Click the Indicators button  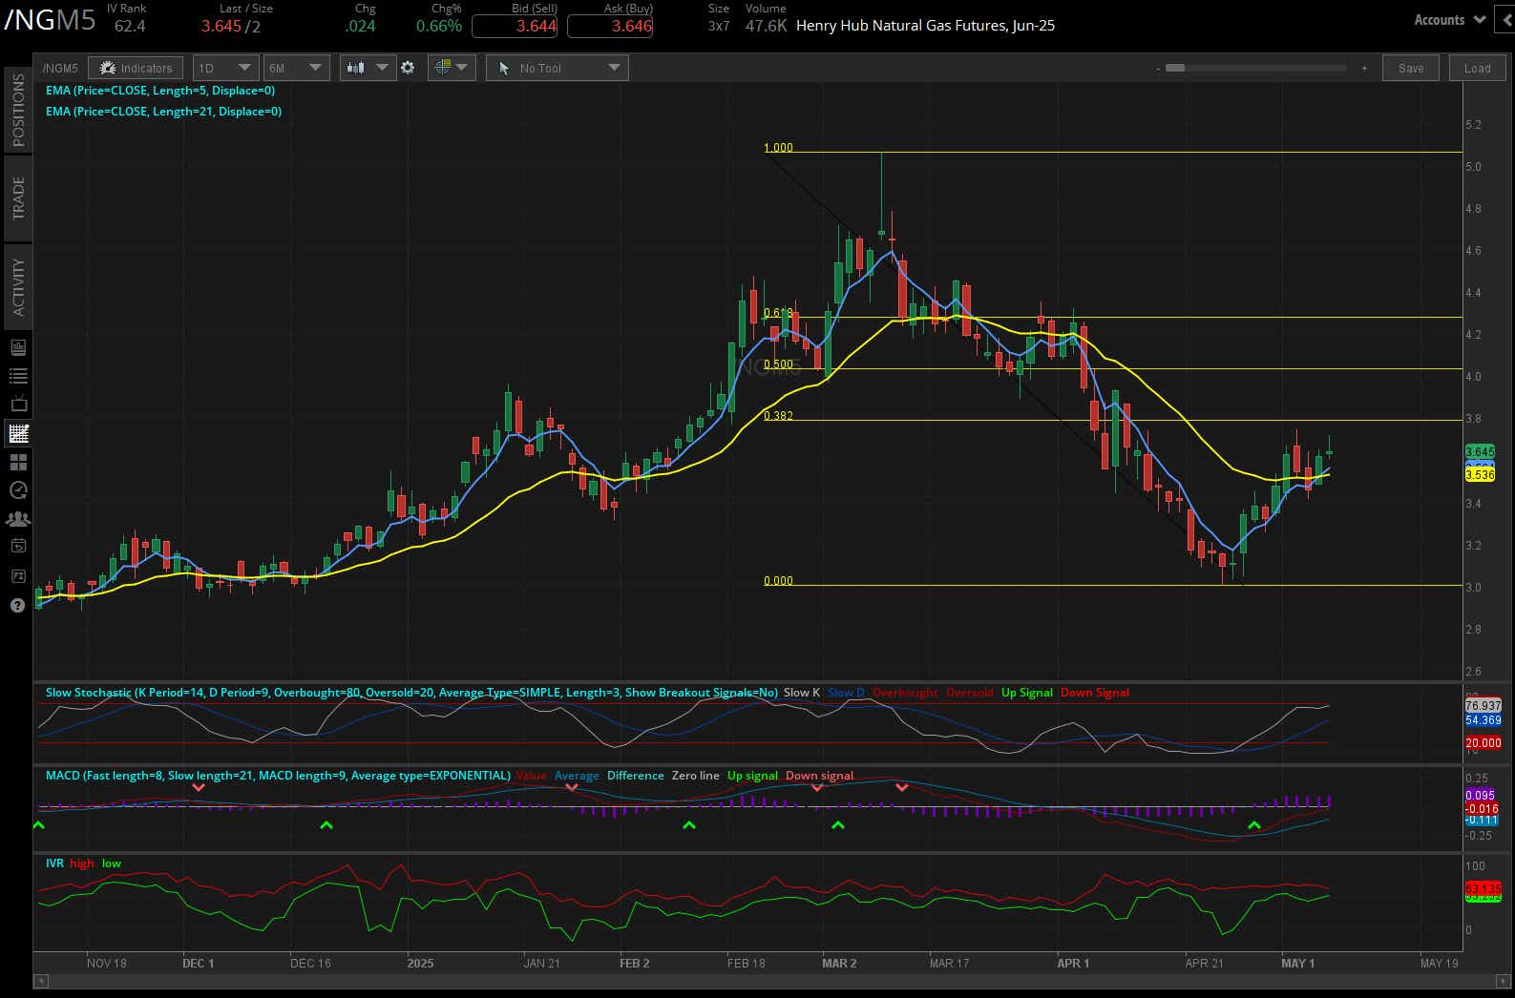[136, 68]
